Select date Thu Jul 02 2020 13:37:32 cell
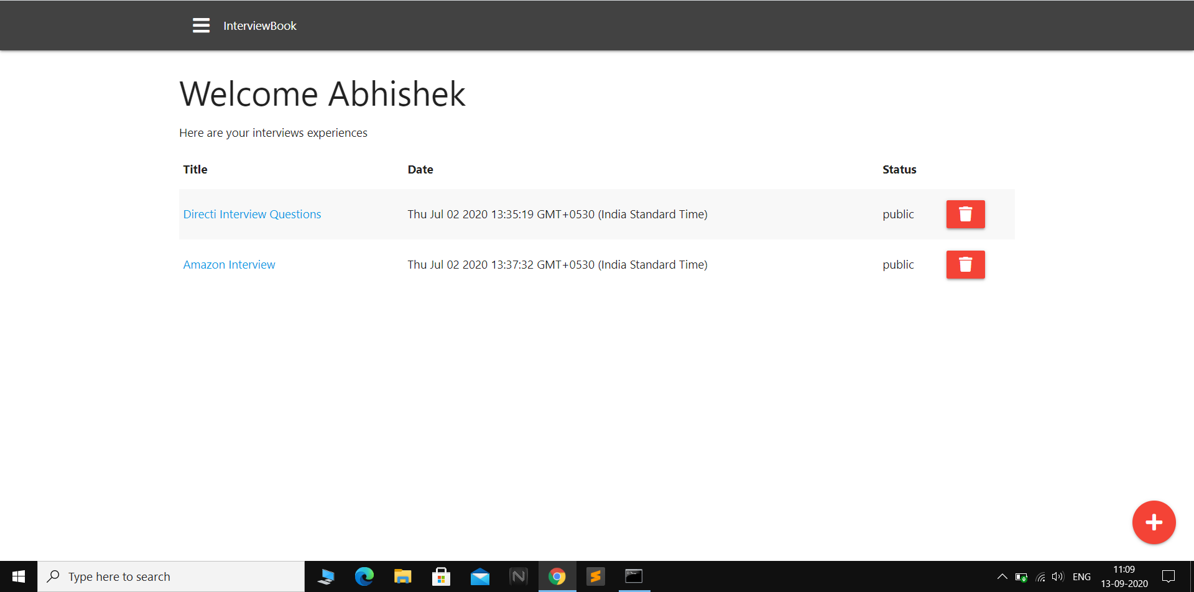The width and height of the screenshot is (1194, 592). click(557, 264)
